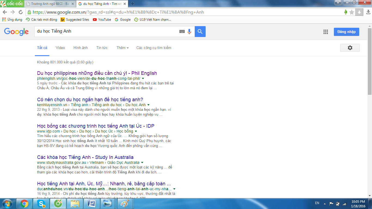Select the Tất cả results tab
This screenshot has width=372, height=209.
tap(42, 48)
